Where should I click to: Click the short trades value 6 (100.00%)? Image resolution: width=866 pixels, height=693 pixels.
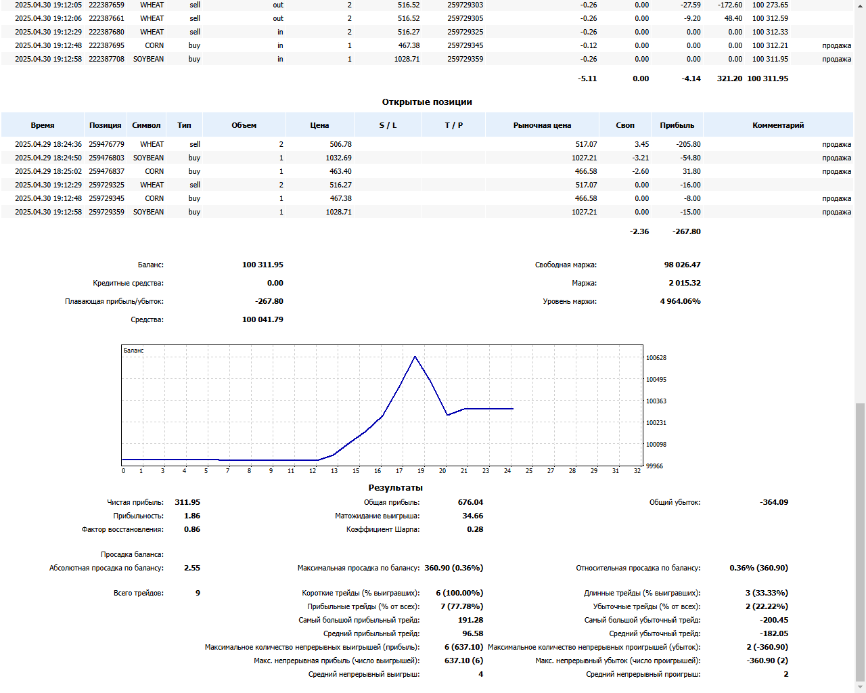point(459,593)
